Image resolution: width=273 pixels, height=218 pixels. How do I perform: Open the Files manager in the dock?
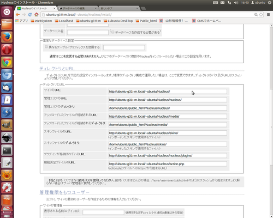point(7,25)
